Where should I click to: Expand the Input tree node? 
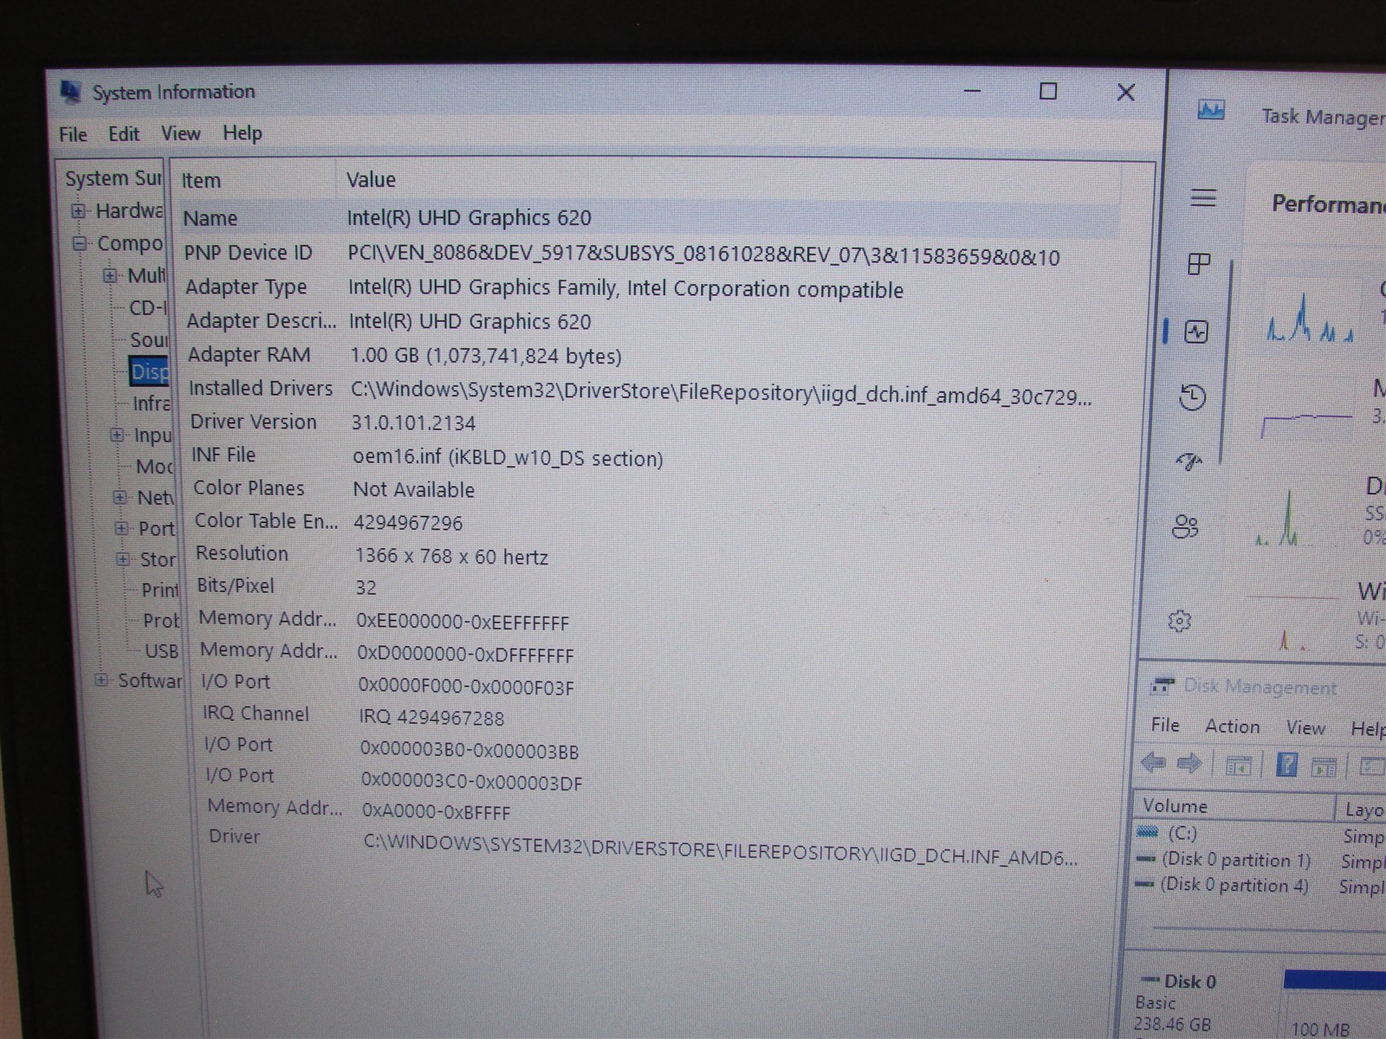(117, 435)
